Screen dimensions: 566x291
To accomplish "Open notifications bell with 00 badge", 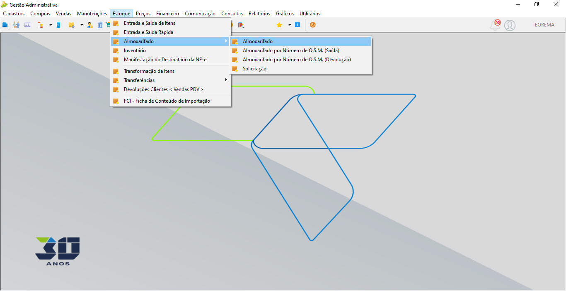I will click(495, 25).
